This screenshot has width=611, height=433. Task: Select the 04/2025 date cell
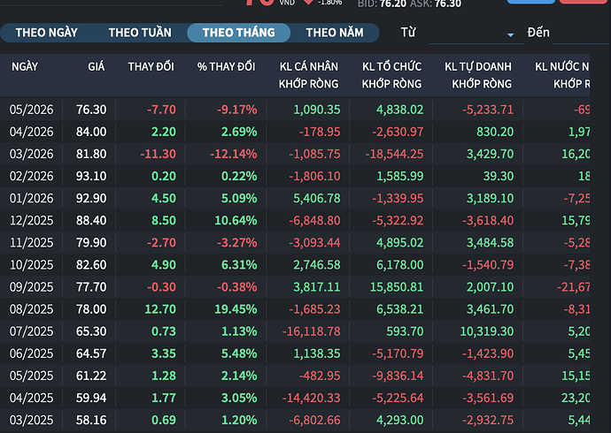tap(31, 398)
